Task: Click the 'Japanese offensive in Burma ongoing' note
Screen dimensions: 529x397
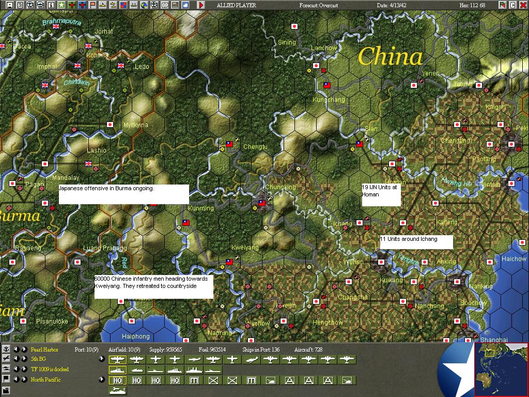Action: click(124, 194)
